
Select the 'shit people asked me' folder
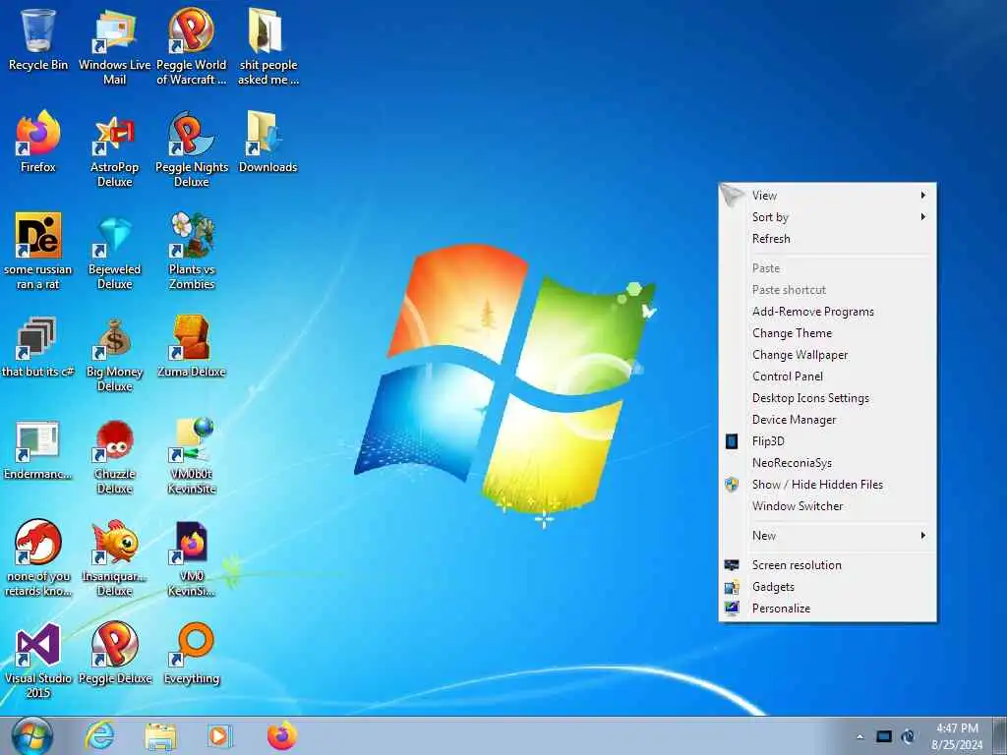tap(267, 46)
